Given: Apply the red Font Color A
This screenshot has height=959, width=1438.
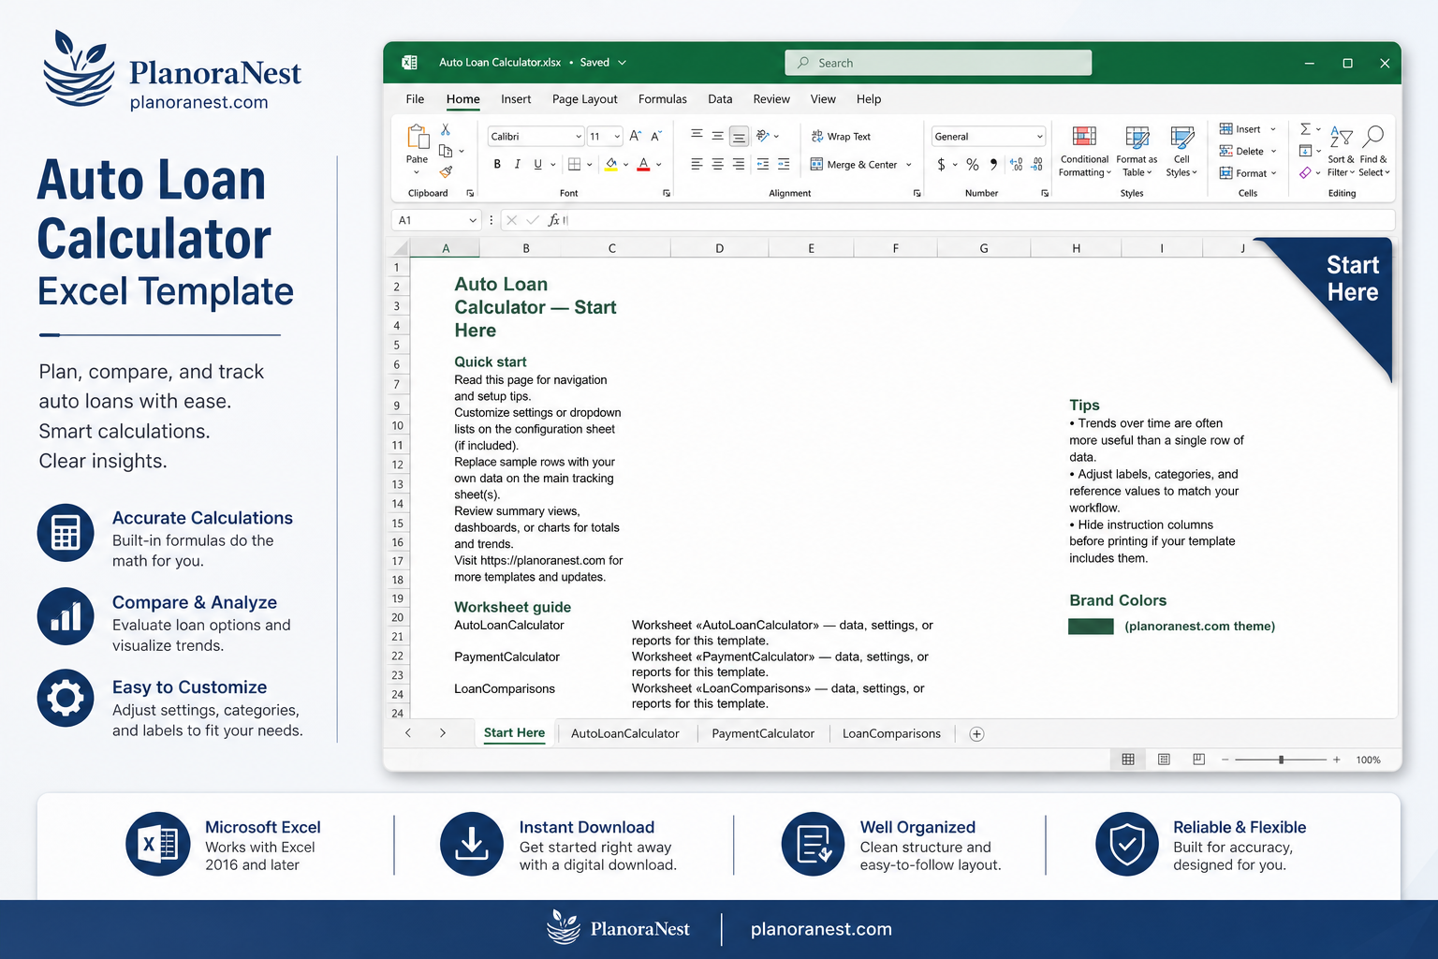Looking at the screenshot, I should (x=643, y=164).
